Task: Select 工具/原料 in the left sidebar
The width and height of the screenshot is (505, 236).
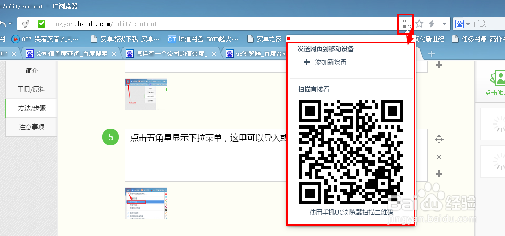Action: [x=32, y=90]
